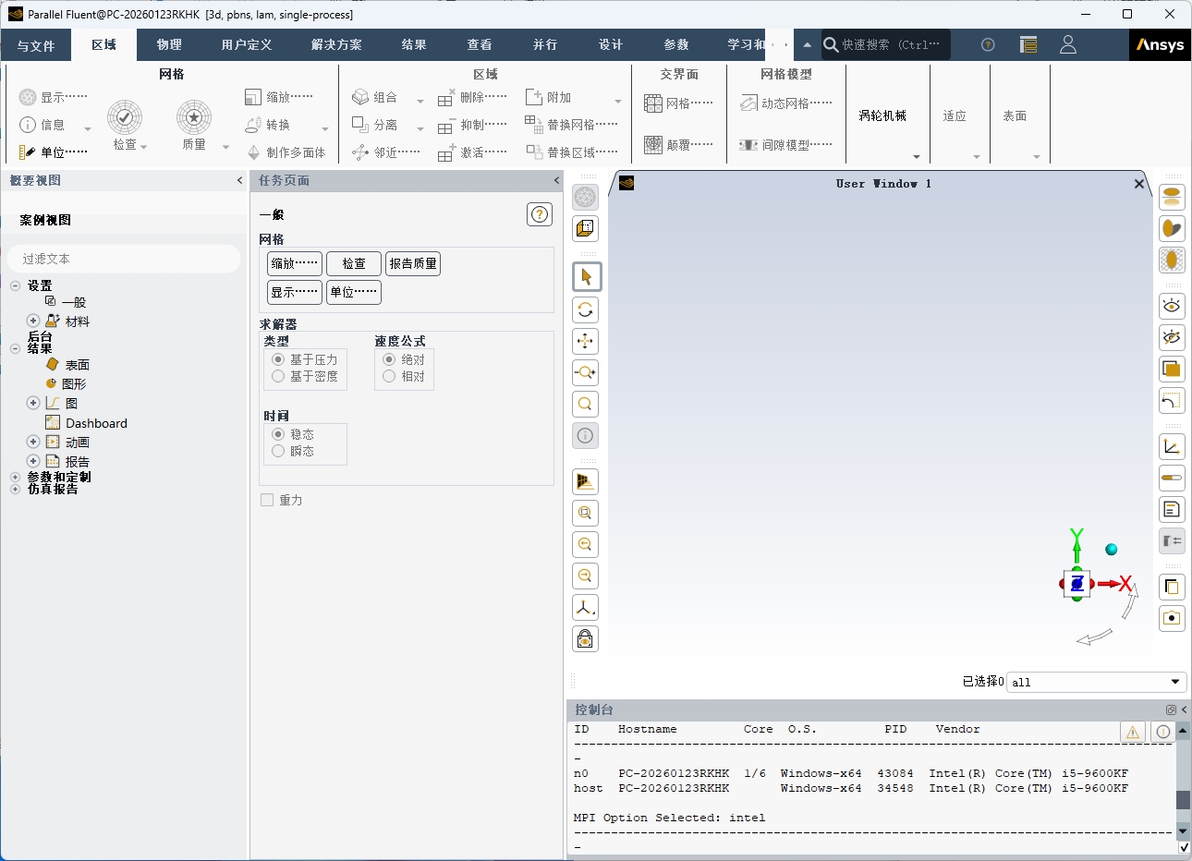The height and width of the screenshot is (861, 1192).
Task: Switch to the 结果 ribbon tab
Action: pyautogui.click(x=413, y=44)
